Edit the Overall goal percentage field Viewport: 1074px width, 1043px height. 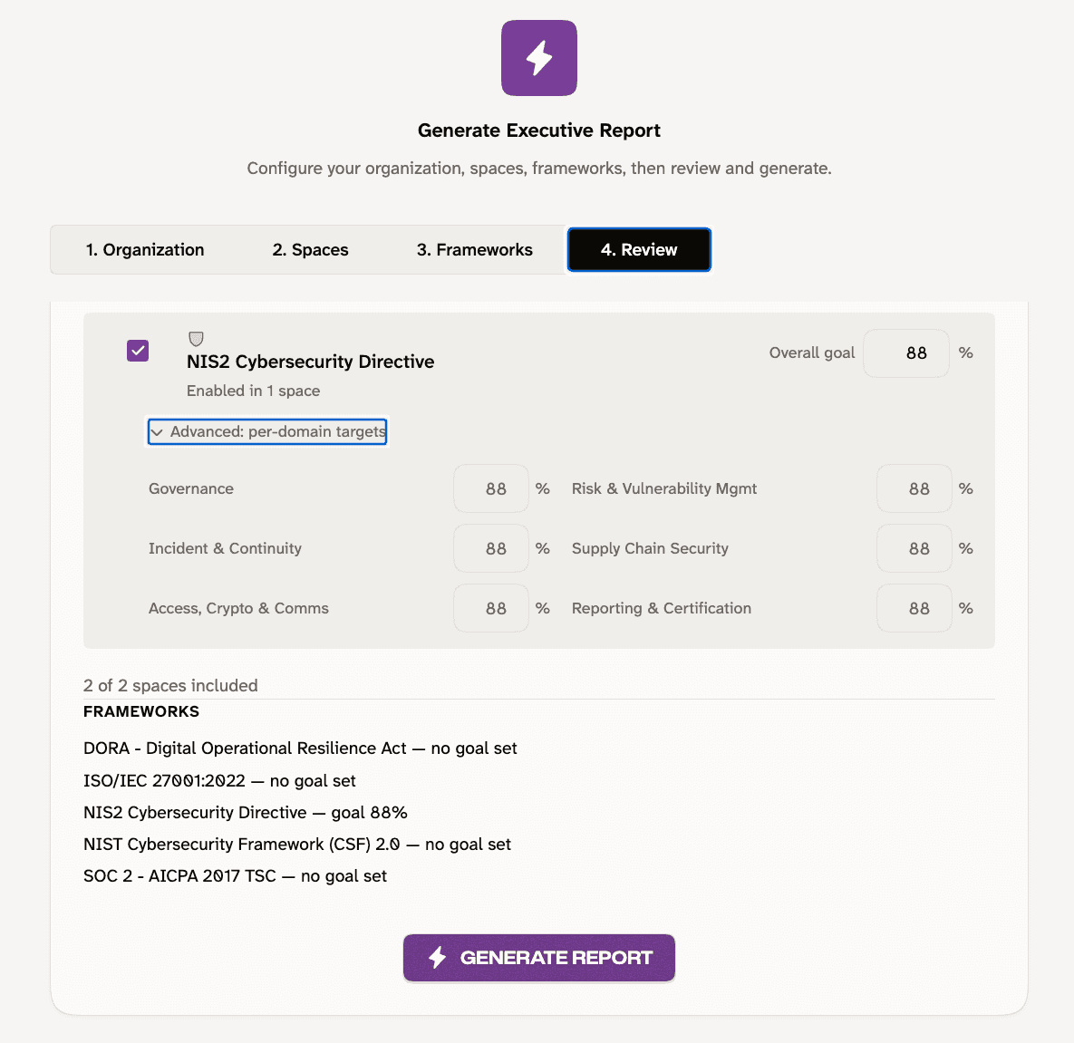[906, 352]
